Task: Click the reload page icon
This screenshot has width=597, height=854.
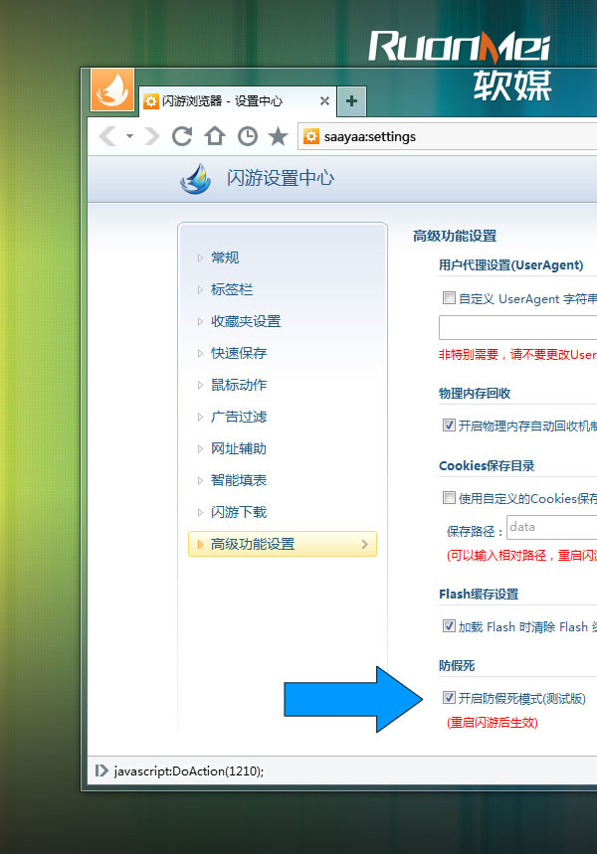Action: [182, 136]
